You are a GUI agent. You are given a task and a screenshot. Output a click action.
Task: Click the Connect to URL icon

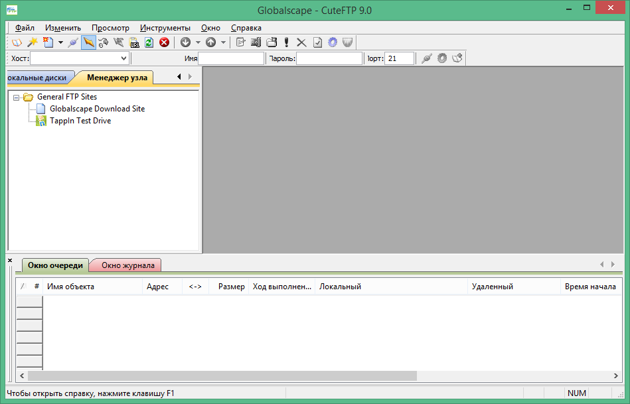pyautogui.click(x=134, y=42)
